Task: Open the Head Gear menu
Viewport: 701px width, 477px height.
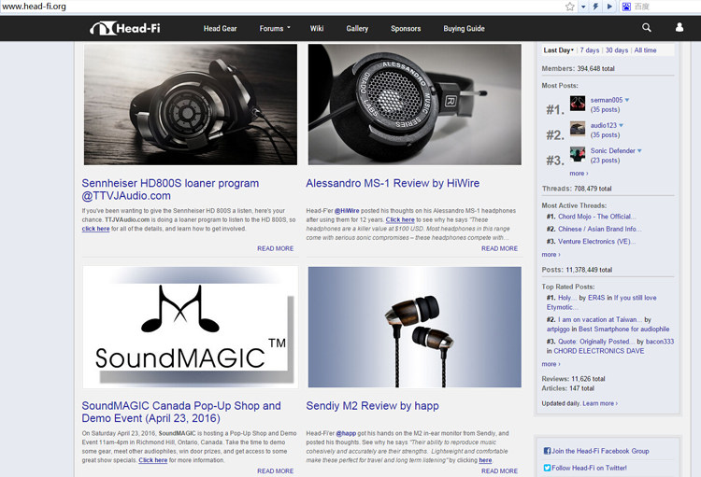Action: pyautogui.click(x=220, y=29)
